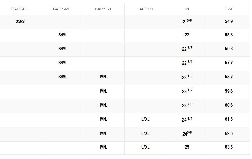The image size is (252, 159).
Task: Click the 22 3/8 inch value
Action: pos(187,49)
